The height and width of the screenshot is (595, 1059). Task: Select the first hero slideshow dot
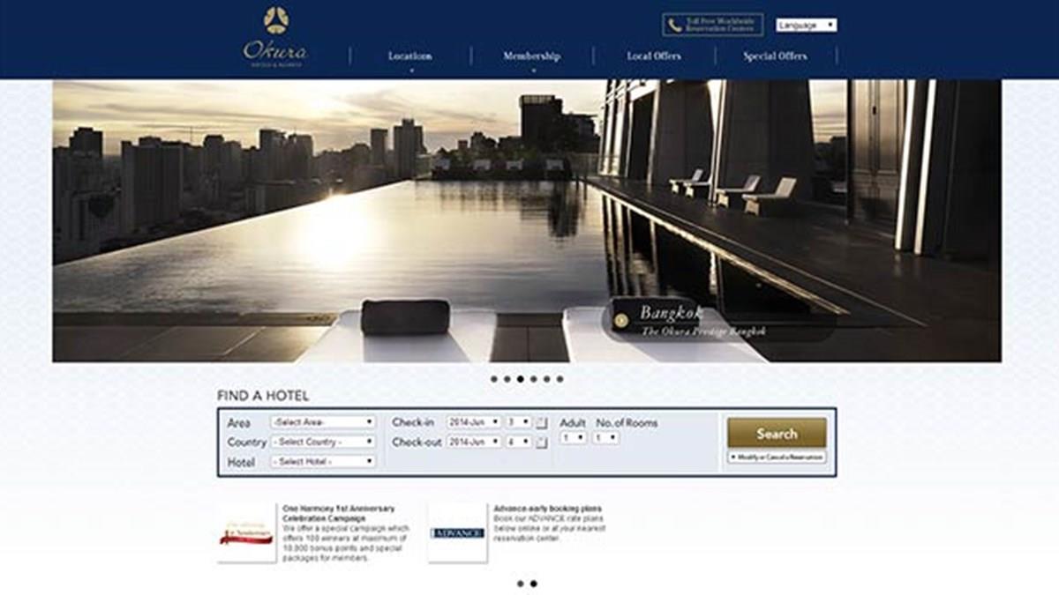[493, 379]
